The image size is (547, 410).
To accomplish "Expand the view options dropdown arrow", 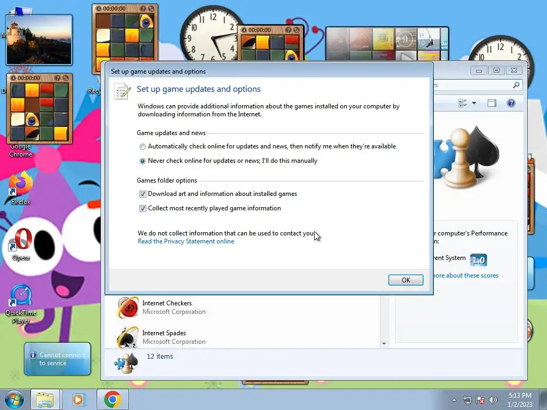I will click(x=474, y=103).
